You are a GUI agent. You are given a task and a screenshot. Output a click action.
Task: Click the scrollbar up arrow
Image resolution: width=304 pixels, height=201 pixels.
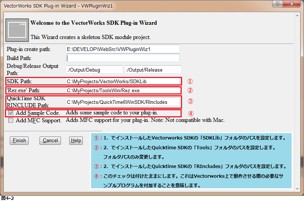pyautogui.click(x=297, y=15)
